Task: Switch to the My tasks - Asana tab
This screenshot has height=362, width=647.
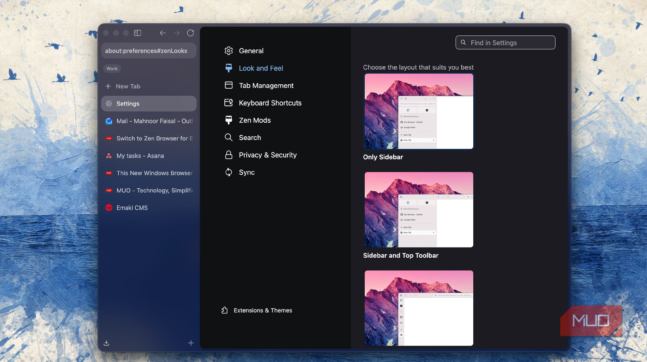Action: pyautogui.click(x=140, y=156)
